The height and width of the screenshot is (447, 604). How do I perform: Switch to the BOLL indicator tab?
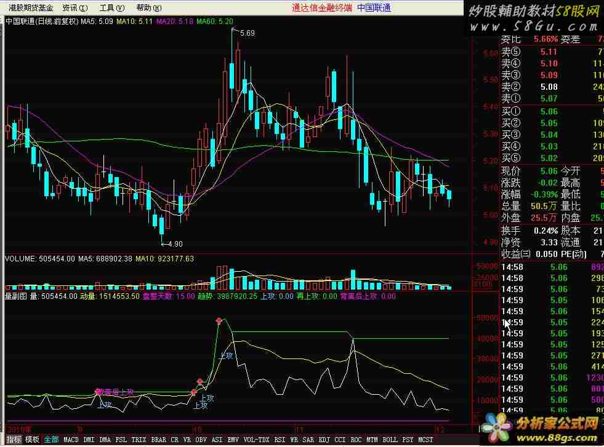(390, 440)
